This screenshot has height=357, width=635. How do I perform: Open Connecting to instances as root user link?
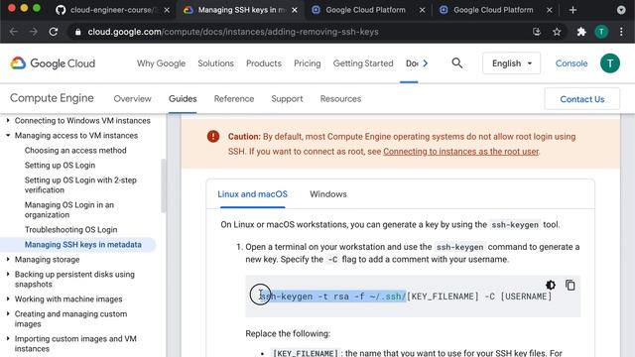[x=460, y=152]
